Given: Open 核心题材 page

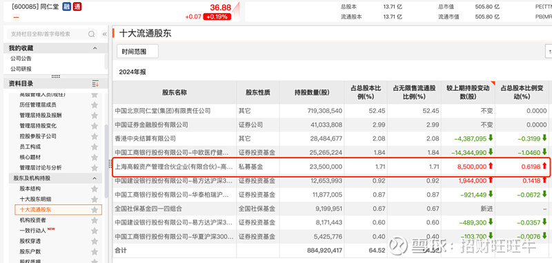Looking at the screenshot, I should [x=30, y=157].
